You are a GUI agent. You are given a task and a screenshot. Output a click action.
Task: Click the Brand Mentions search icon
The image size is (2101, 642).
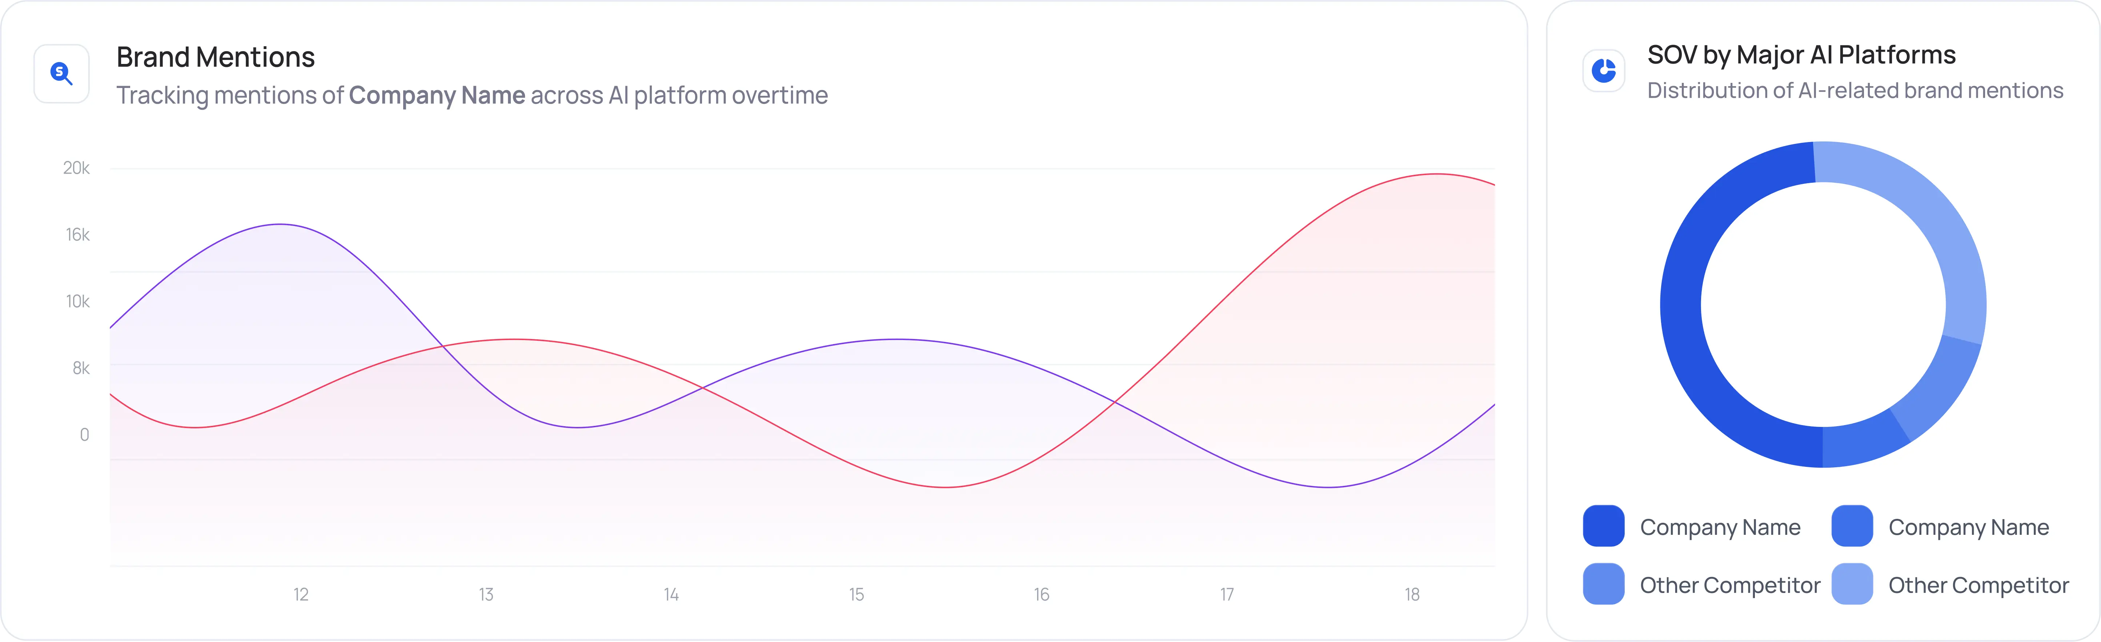pyautogui.click(x=61, y=74)
